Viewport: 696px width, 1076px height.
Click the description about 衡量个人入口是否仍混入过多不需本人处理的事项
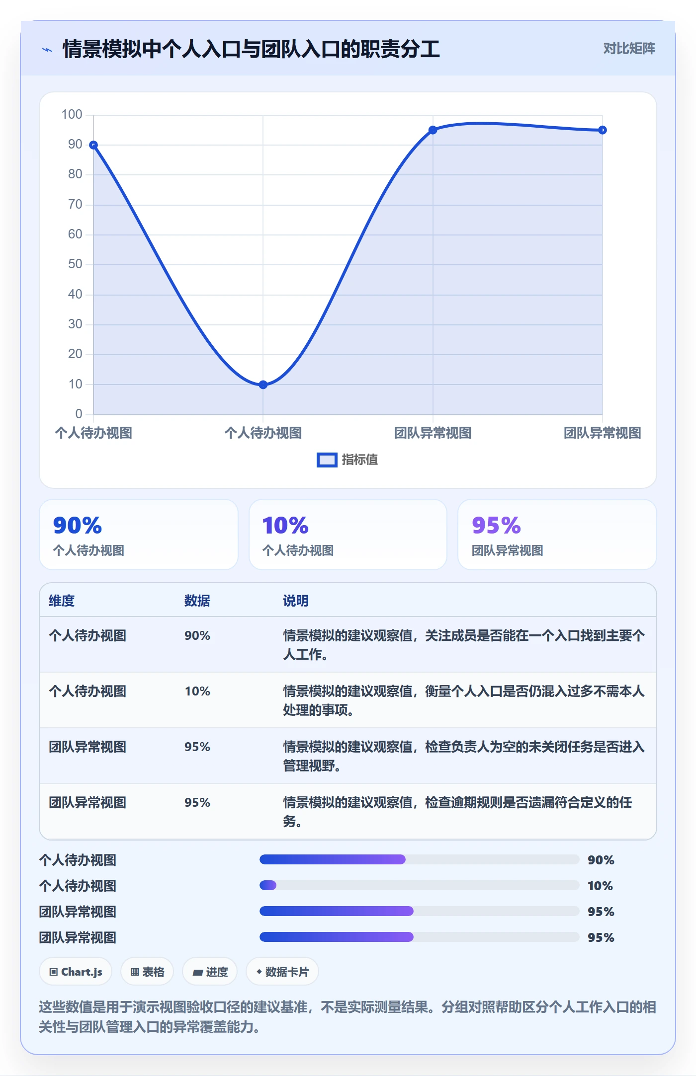coord(464,700)
